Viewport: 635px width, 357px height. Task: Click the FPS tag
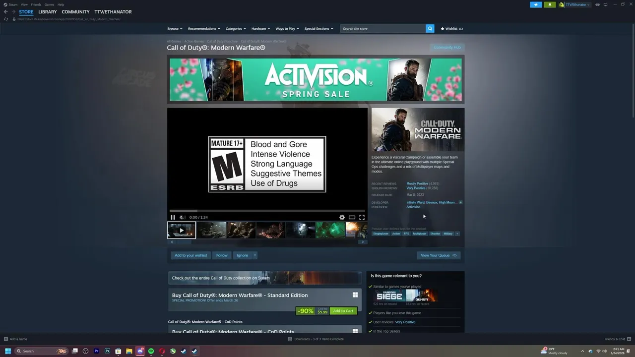(406, 234)
